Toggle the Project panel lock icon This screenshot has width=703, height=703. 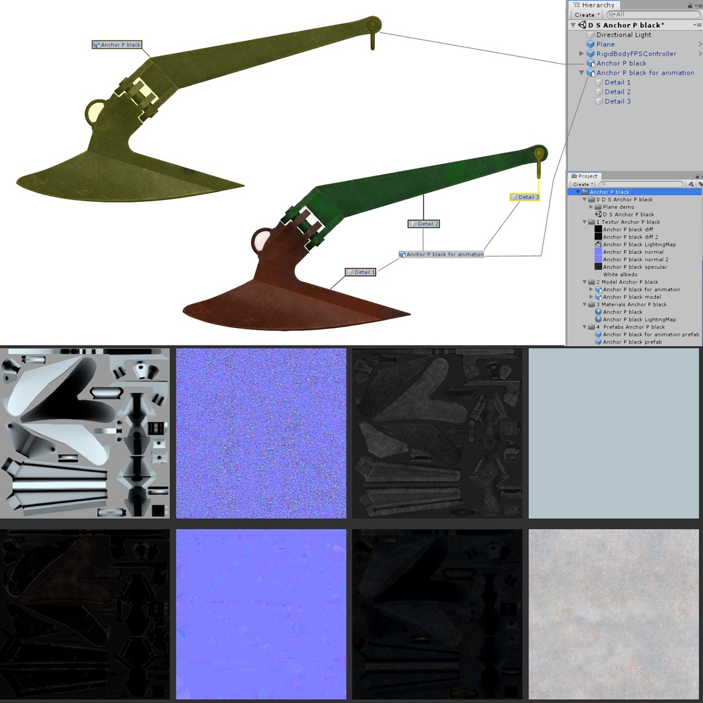pos(697,176)
